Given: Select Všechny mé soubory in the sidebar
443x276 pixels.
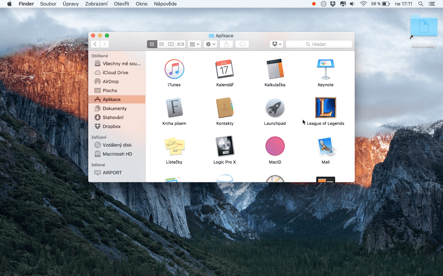Looking at the screenshot, I should pyautogui.click(x=117, y=64).
